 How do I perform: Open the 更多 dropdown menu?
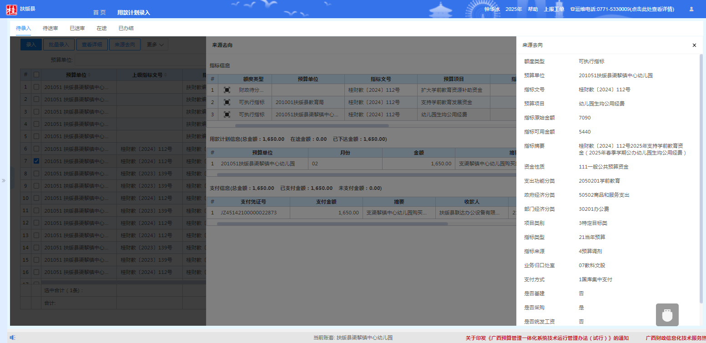click(x=155, y=45)
